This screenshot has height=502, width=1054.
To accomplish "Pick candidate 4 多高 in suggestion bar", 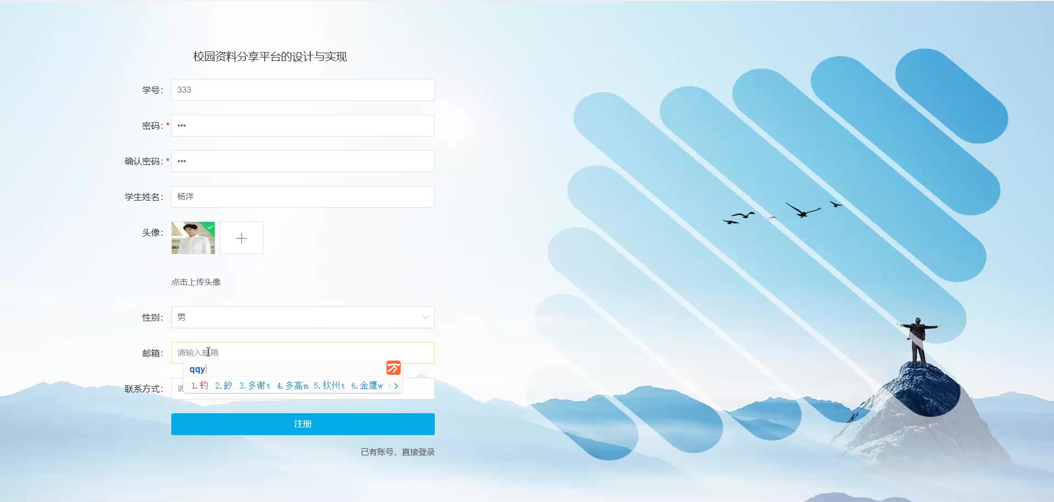I will point(293,386).
